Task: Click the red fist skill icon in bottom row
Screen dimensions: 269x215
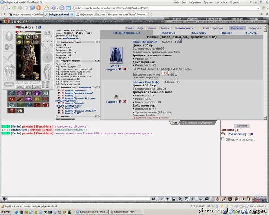Action: [11, 111]
